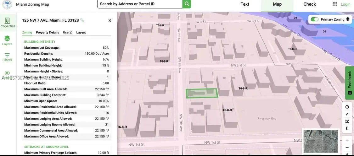The image size is (354, 156).
Task: Toggle the Primary Zoning switch off
Action: point(314,19)
